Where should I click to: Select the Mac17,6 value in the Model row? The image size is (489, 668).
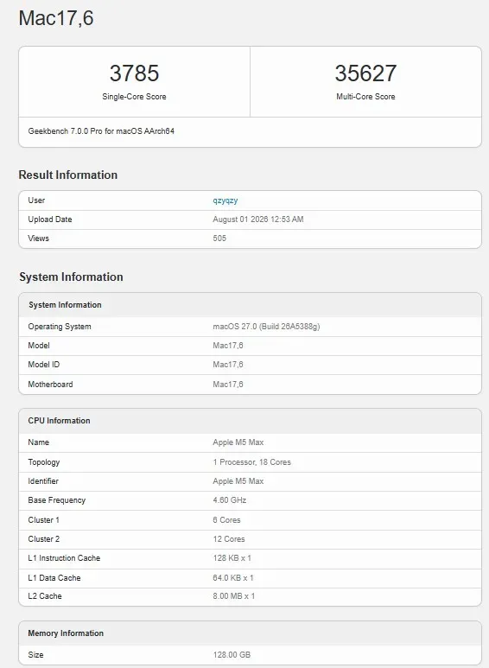228,346
